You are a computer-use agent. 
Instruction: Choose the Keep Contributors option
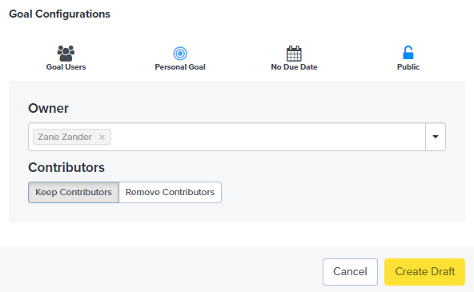[74, 192]
